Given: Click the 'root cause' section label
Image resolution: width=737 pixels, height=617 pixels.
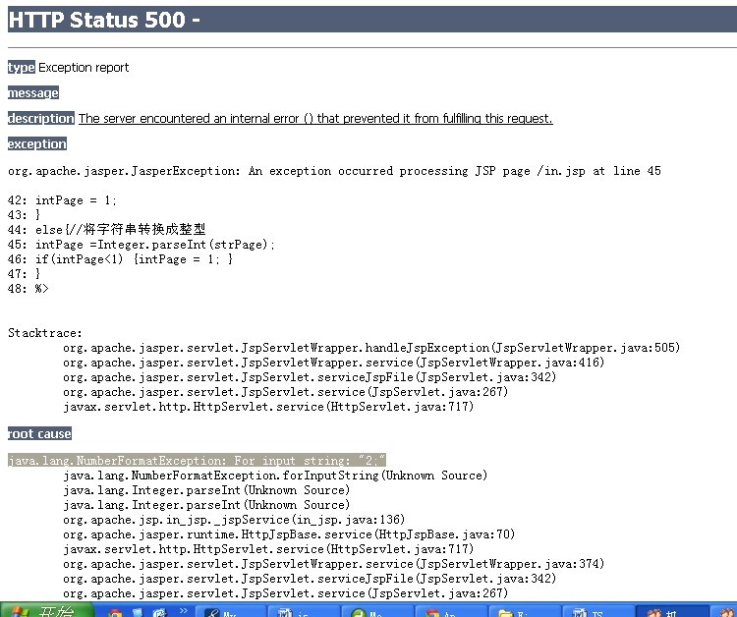Looking at the screenshot, I should (x=39, y=433).
